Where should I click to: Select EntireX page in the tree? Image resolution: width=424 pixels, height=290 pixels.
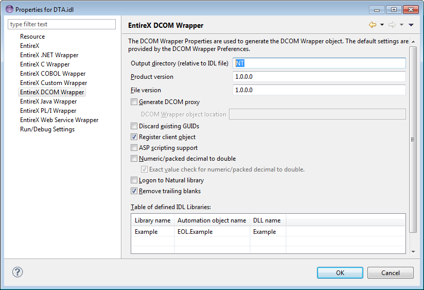[30, 46]
